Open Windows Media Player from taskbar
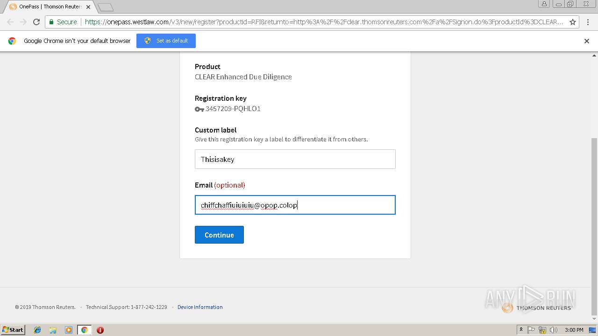This screenshot has height=336, width=598. click(69, 330)
